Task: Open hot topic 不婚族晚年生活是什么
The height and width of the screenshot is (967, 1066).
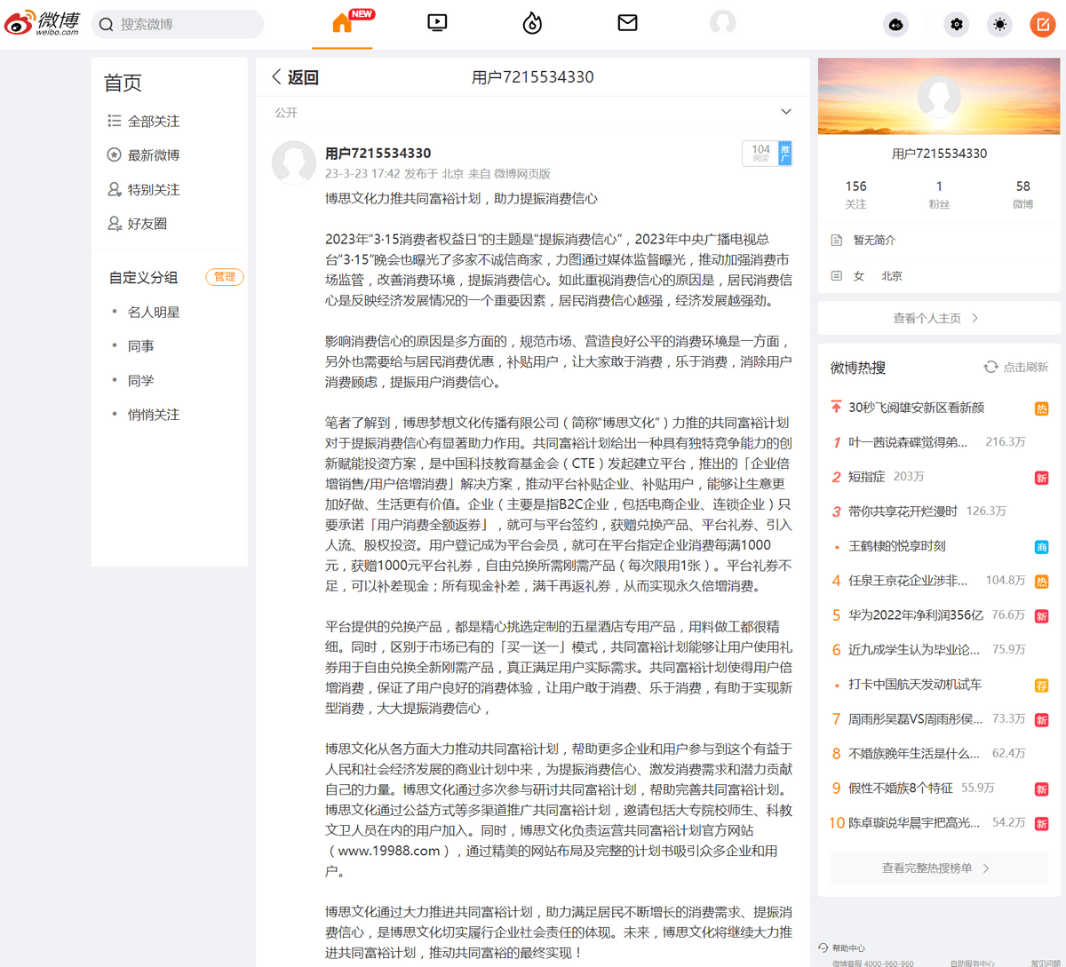Action: click(914, 754)
